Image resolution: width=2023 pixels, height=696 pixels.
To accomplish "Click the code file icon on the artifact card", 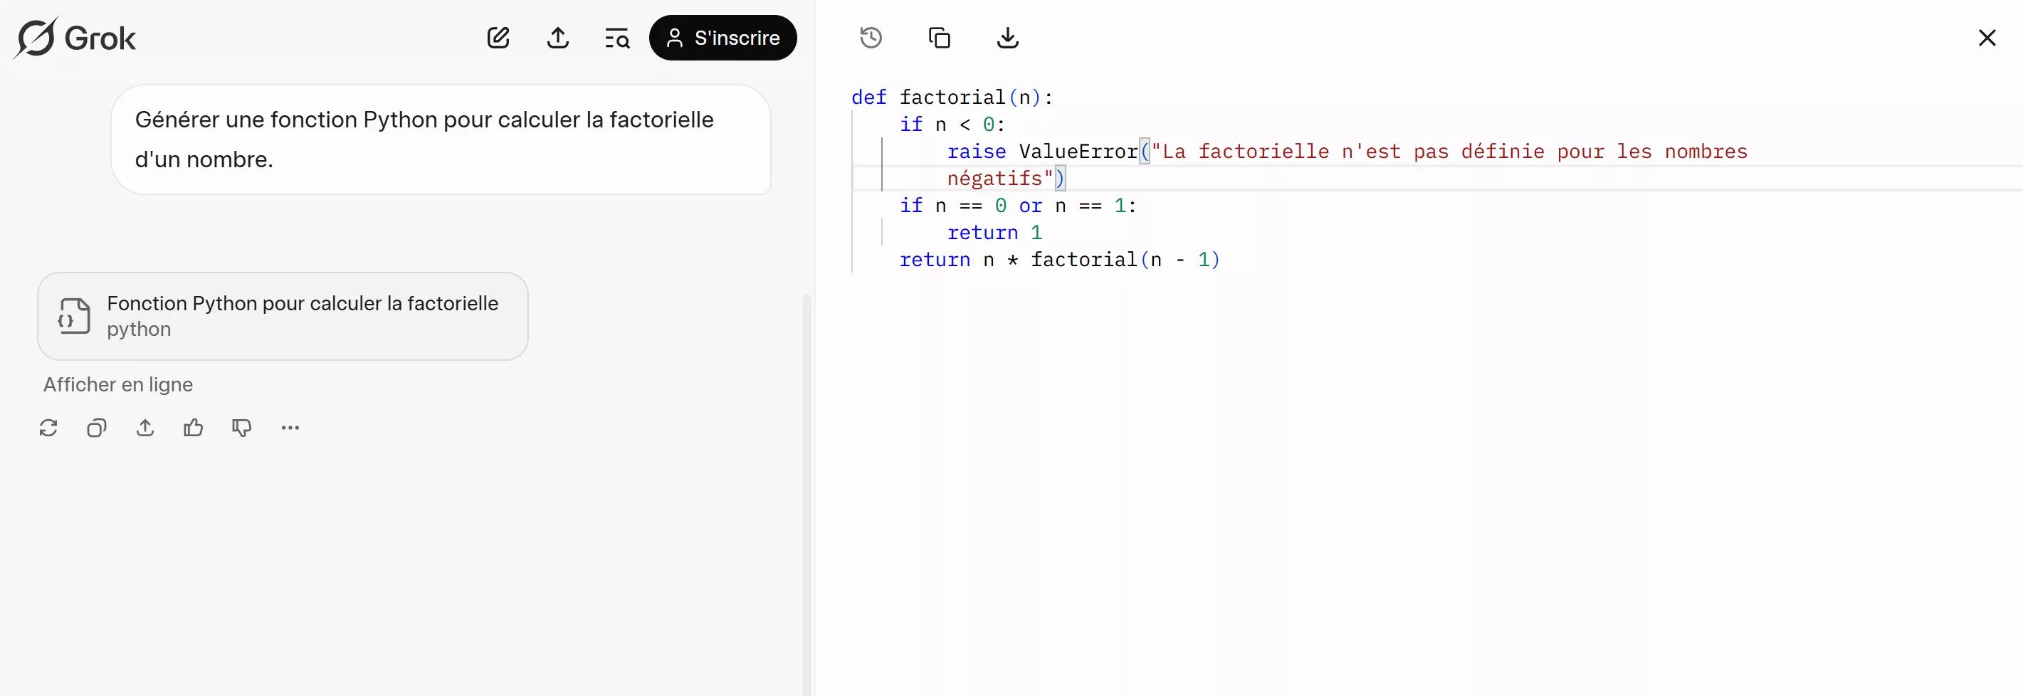I will click(74, 316).
